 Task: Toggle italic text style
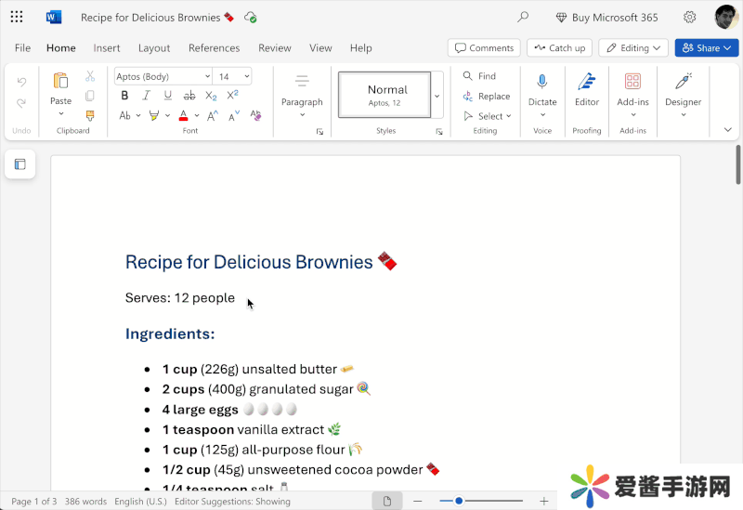(146, 96)
